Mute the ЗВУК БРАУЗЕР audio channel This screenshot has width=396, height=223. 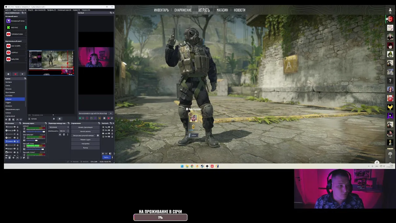[24, 140]
